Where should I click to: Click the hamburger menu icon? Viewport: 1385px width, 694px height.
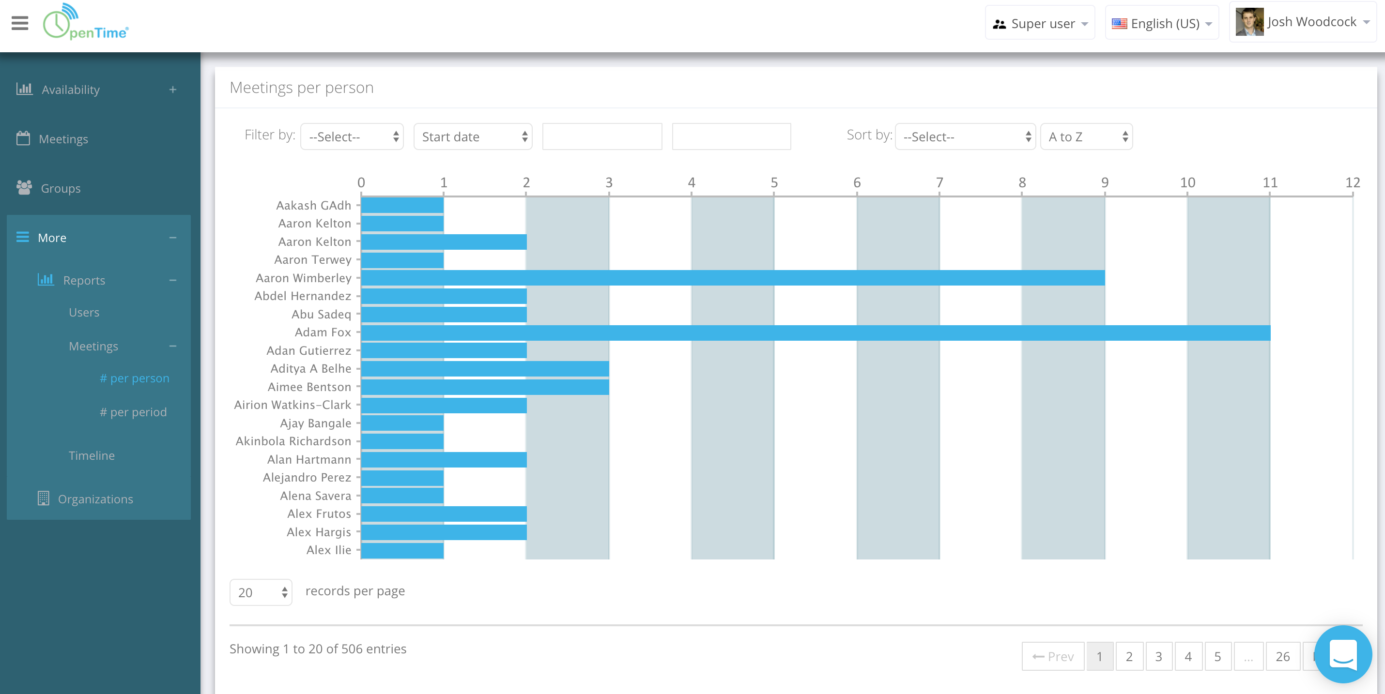pos(20,23)
